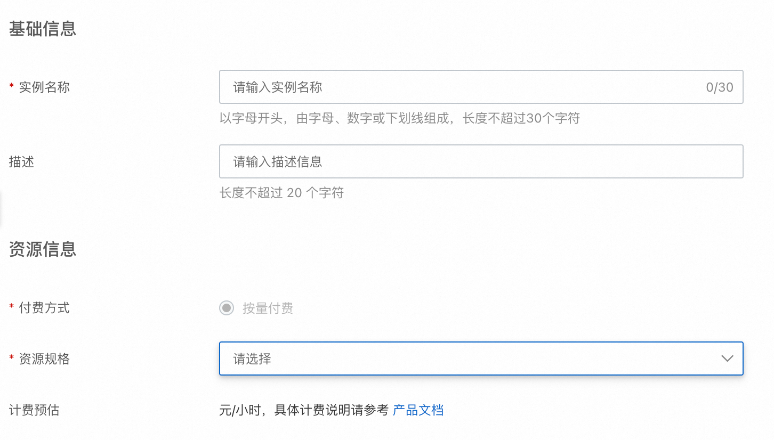Click the 实例名称 input field
Viewport: 774px width, 440px height.
click(x=458, y=87)
